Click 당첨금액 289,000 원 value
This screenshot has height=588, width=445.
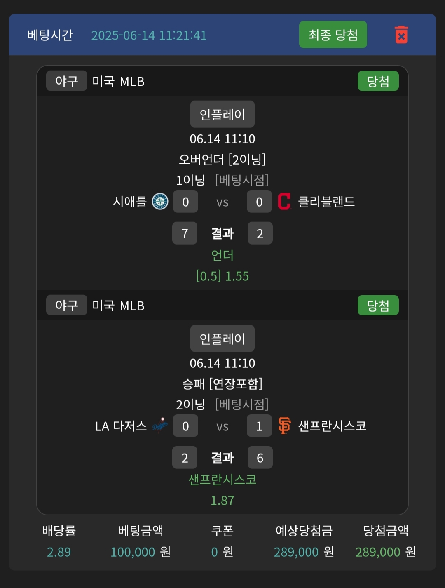coord(385,552)
